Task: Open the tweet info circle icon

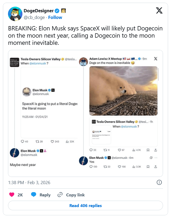Action: 159,183
